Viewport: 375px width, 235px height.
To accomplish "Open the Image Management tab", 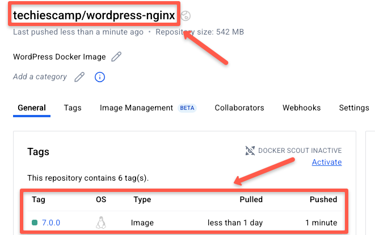I will [x=136, y=108].
